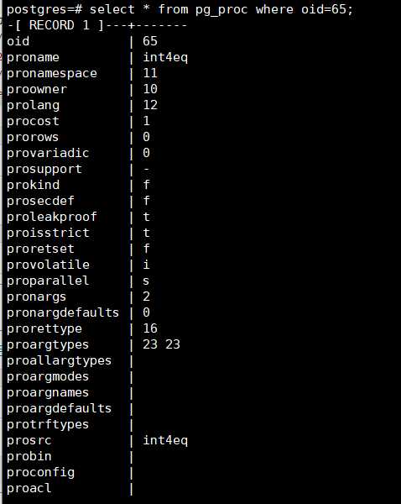Click the proisstrict field label
401x504 pixels.
point(48,233)
